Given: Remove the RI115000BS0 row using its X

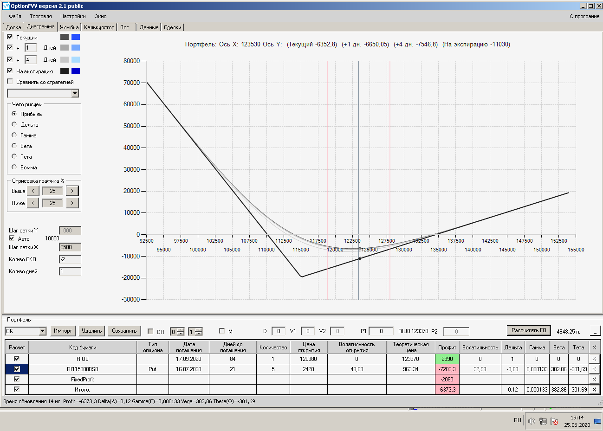Looking at the screenshot, I should (x=594, y=369).
